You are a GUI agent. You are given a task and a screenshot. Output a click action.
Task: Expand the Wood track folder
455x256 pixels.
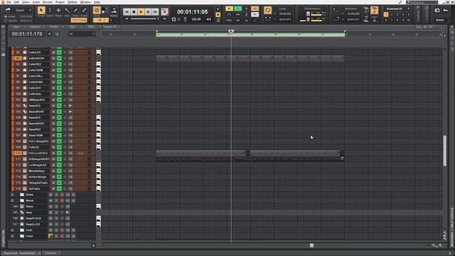pos(12,201)
